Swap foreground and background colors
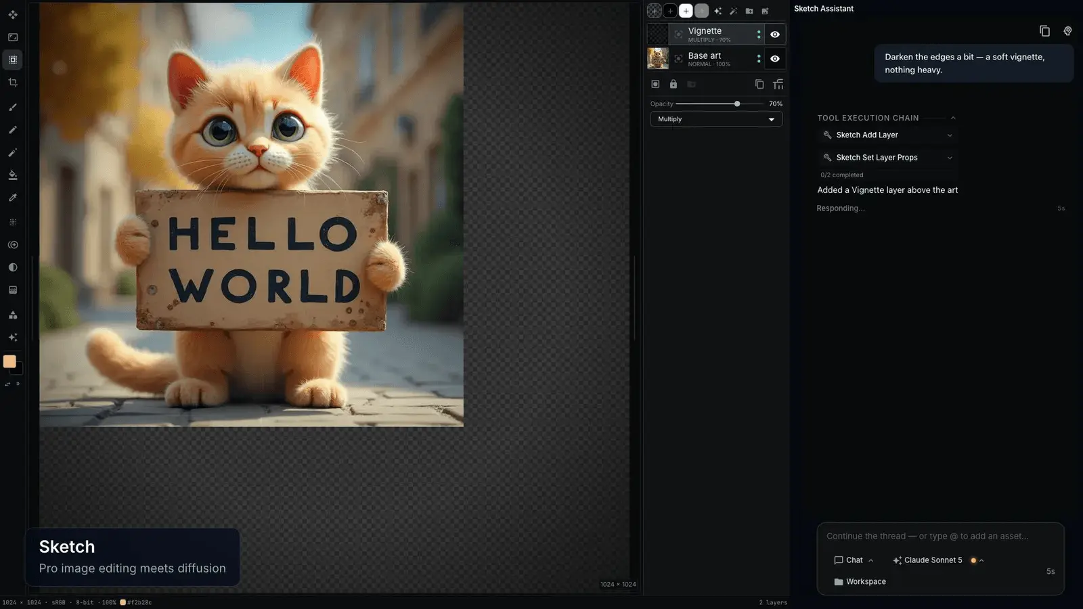Viewport: 1083px width, 609px height. [x=7, y=384]
